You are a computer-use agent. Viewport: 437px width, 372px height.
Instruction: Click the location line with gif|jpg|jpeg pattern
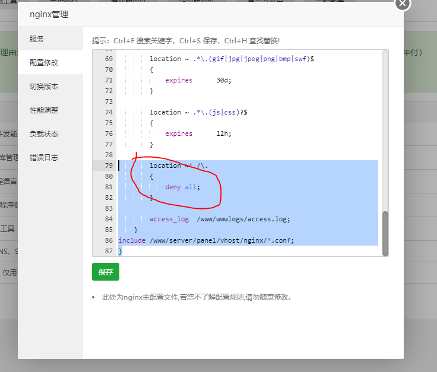click(x=232, y=59)
